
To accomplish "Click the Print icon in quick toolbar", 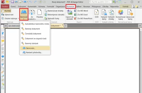I will (16, 2).
